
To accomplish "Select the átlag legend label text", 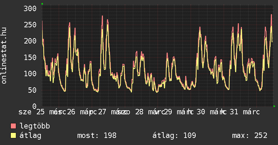I will [x=31, y=136].
